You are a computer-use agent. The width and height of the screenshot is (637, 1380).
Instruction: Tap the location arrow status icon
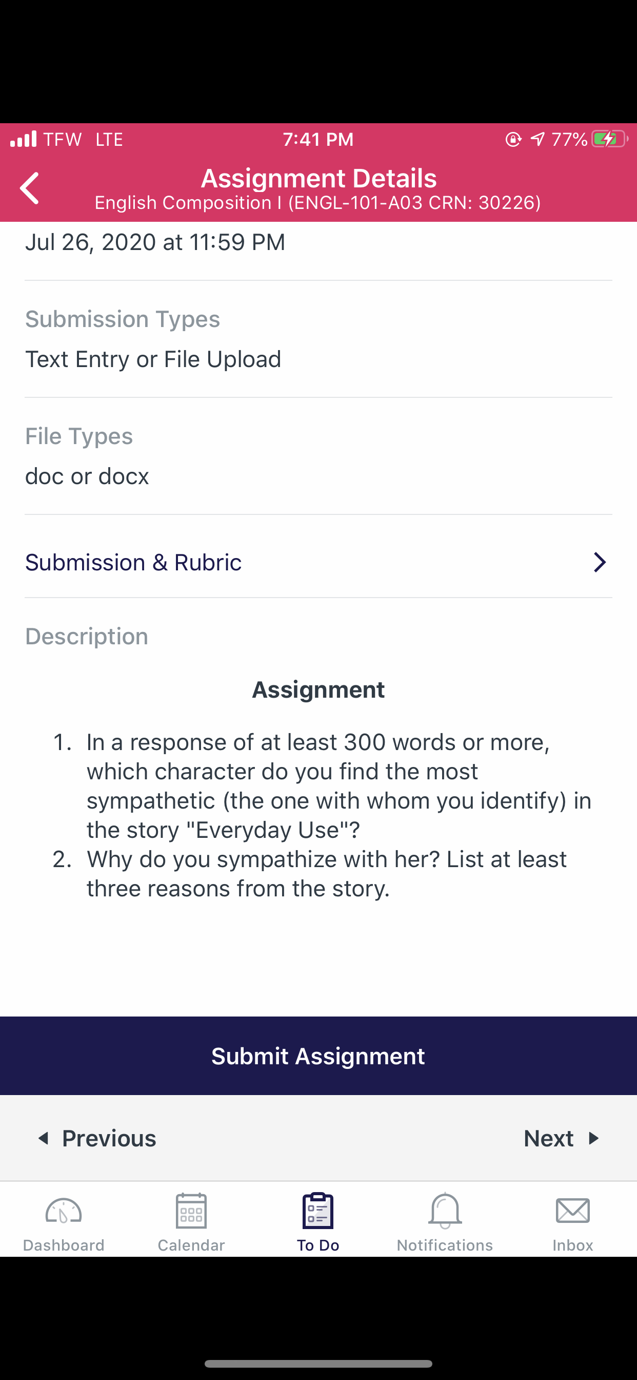[538, 139]
